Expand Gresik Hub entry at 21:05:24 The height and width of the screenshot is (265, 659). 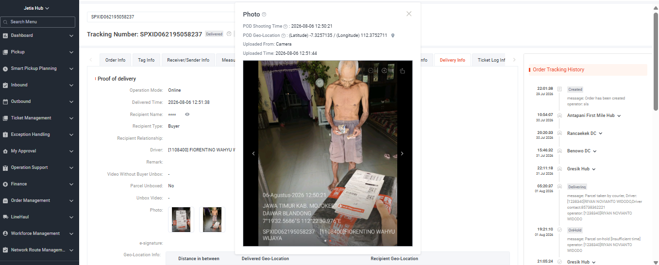594,263
